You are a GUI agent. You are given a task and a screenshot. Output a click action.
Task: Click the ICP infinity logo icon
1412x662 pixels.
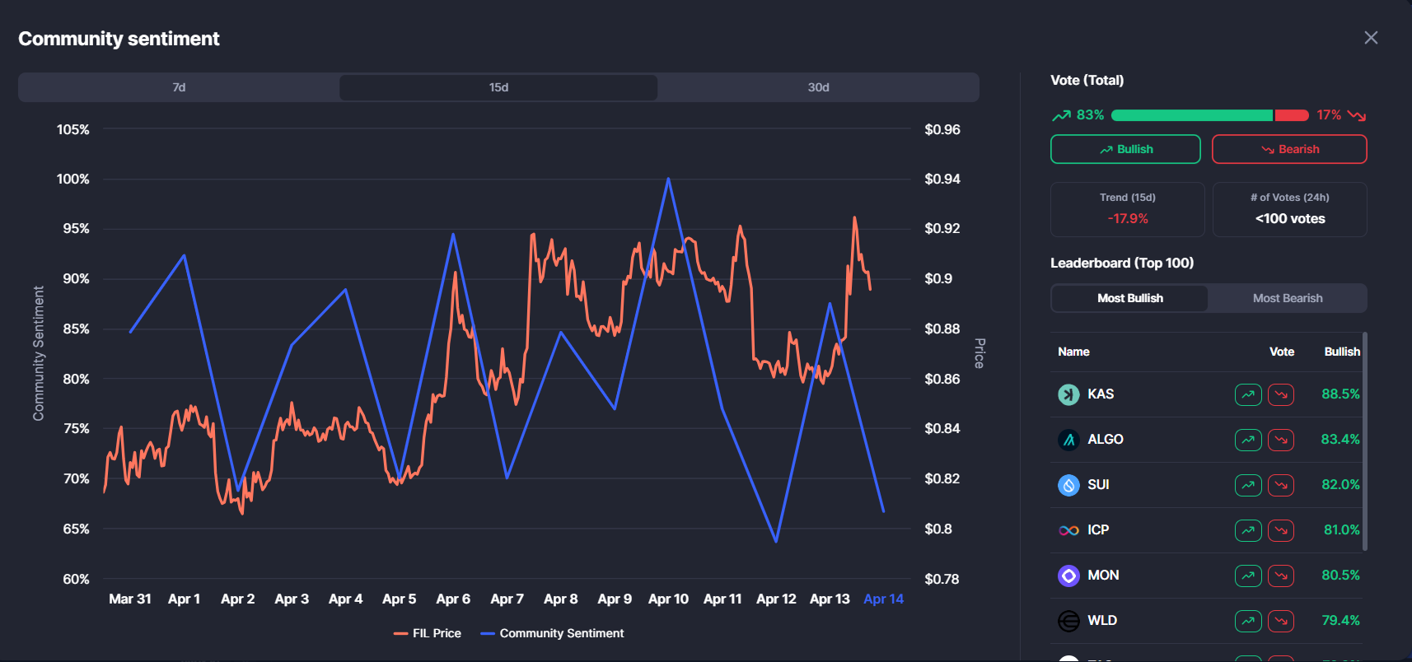[x=1068, y=530]
